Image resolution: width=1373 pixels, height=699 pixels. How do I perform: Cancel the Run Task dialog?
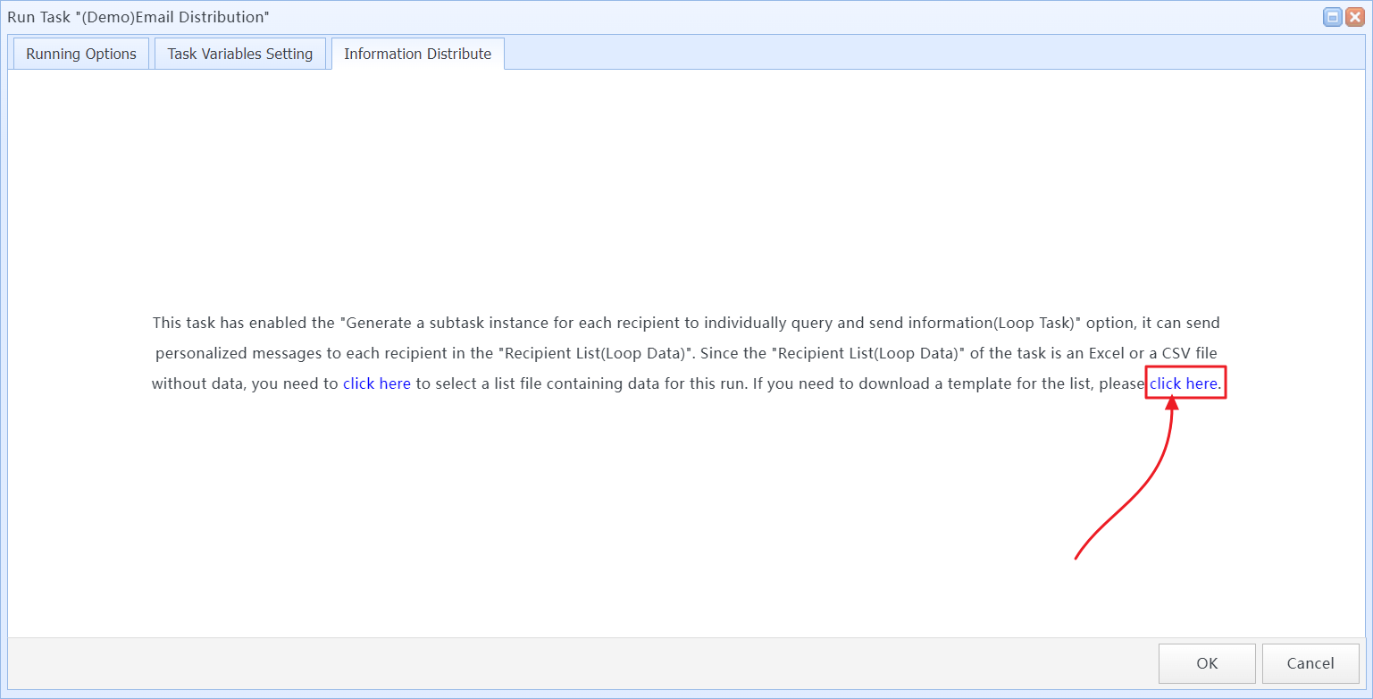click(1310, 663)
